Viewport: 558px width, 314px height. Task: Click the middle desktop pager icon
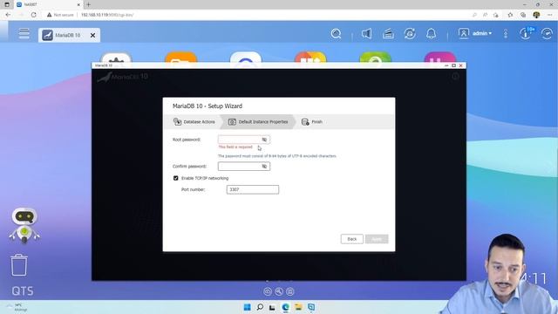[279, 291]
